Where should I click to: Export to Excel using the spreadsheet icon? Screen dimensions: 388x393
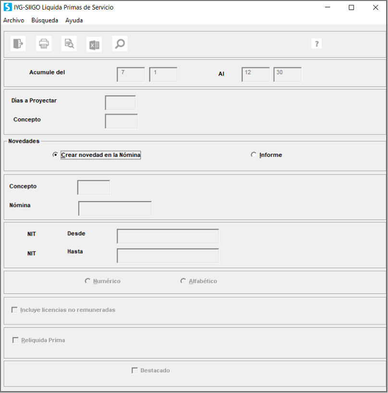click(94, 45)
